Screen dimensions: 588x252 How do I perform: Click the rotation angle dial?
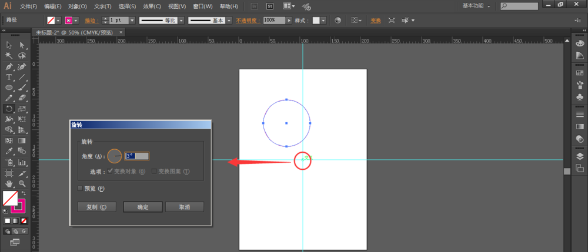[115, 156]
